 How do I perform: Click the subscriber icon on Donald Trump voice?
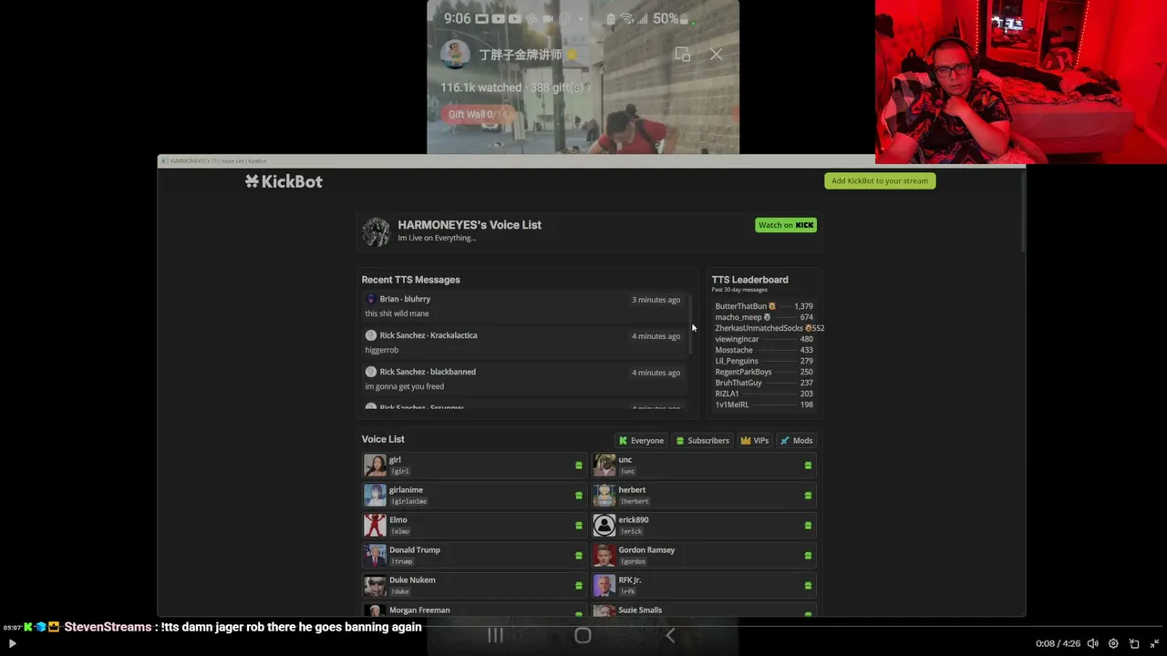click(578, 556)
